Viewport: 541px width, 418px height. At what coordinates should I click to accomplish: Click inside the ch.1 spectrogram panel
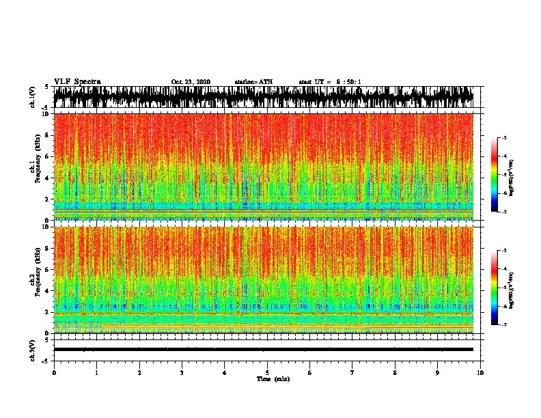264,167
